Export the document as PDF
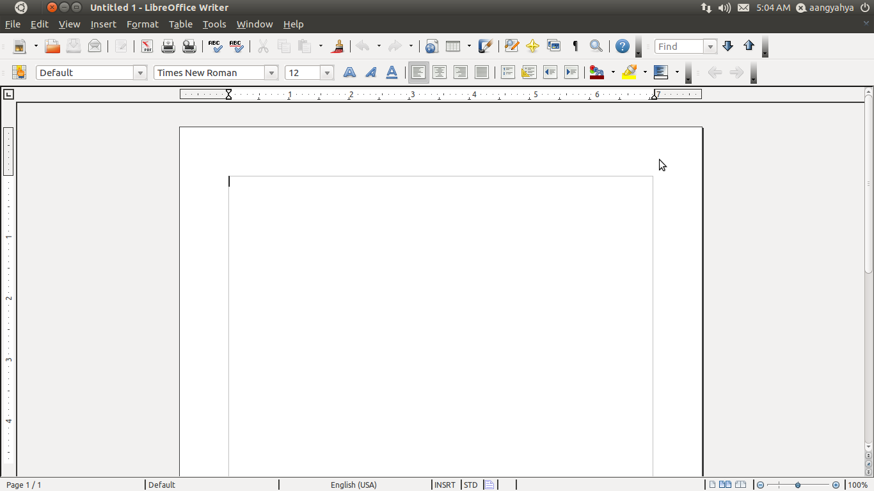This screenshot has width=874, height=491. coord(147,46)
